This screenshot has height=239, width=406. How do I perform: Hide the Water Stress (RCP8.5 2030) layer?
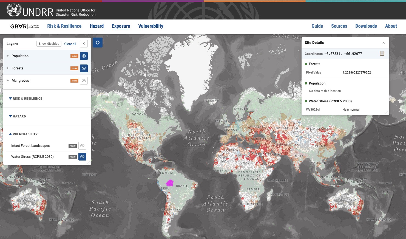tap(82, 157)
